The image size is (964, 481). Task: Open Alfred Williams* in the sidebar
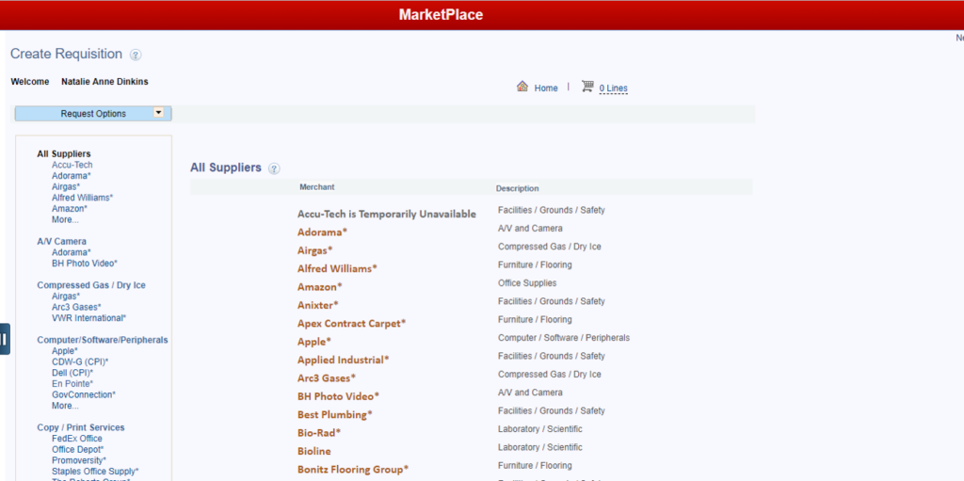pos(83,198)
